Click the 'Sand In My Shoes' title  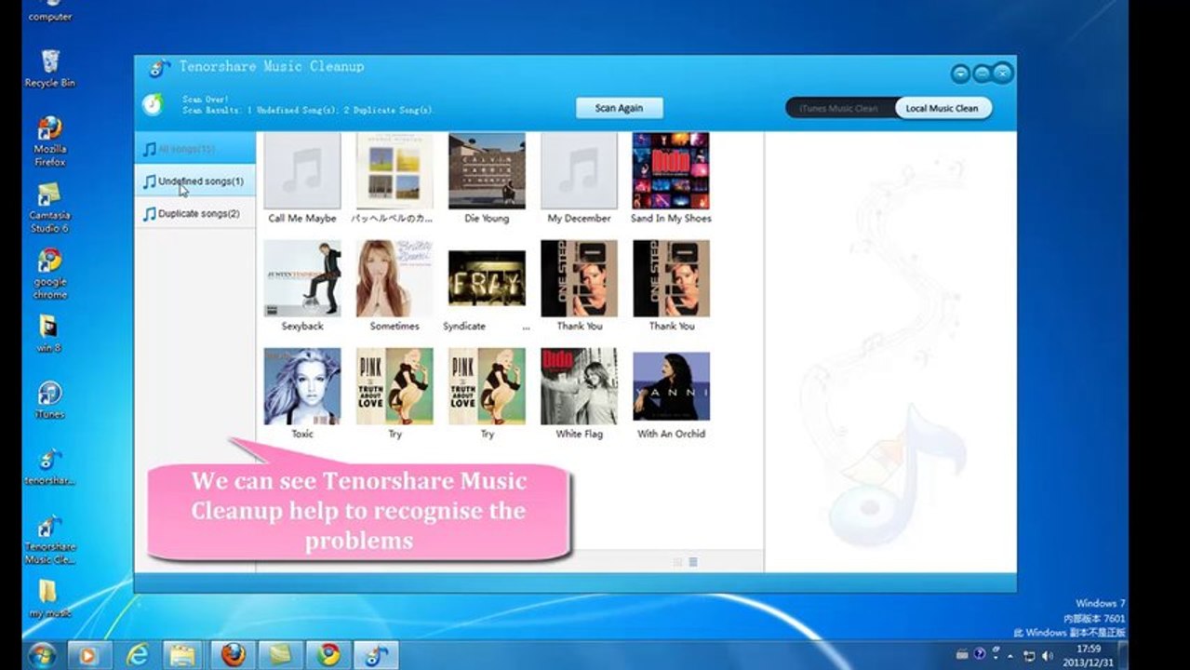671,219
